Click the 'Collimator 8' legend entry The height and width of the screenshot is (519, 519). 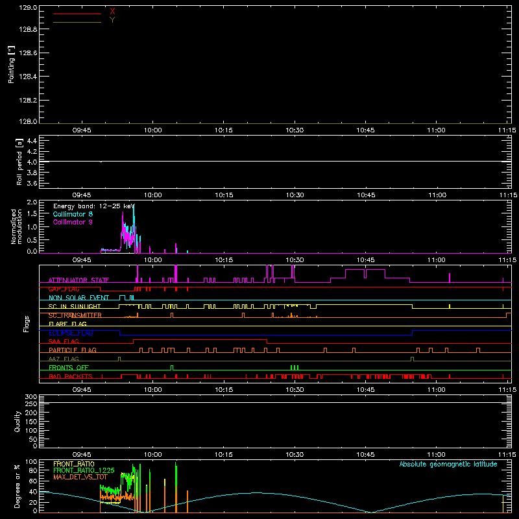point(73,214)
